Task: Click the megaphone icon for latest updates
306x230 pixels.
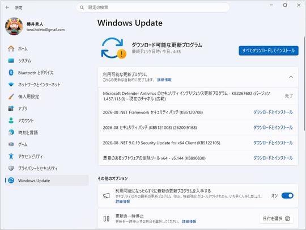Action: coord(107,195)
